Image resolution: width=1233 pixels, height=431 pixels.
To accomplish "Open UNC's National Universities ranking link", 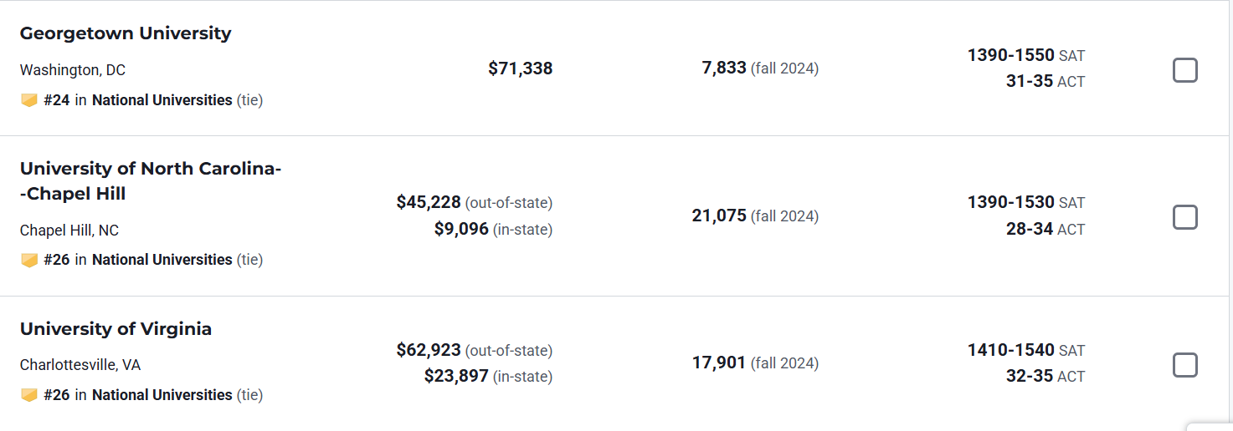I will (162, 260).
